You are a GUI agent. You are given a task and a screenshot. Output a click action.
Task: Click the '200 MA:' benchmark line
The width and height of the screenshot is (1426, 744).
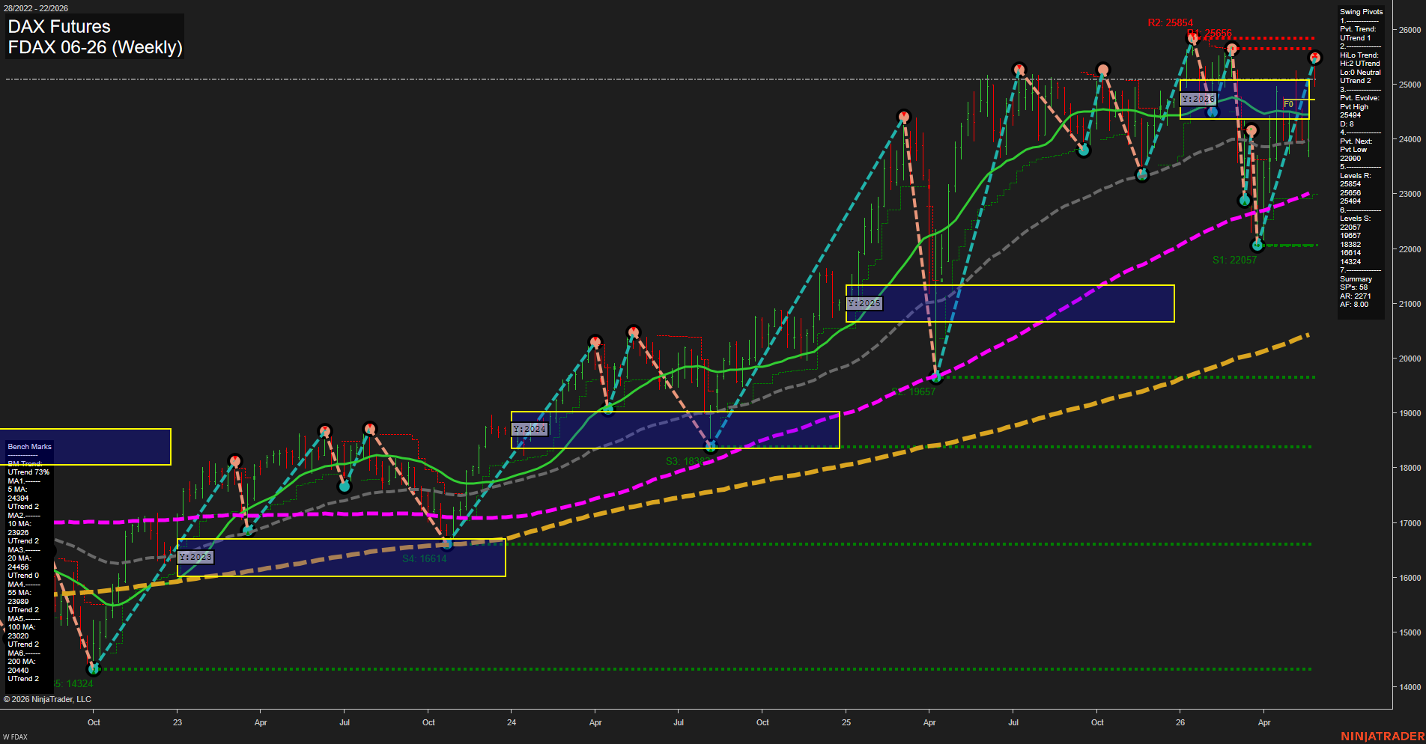point(22,662)
